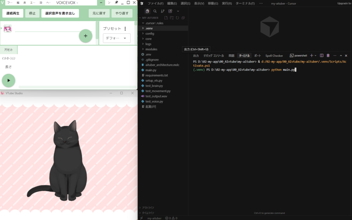
Task: Click the add audio cell plus button
Action: [86, 36]
